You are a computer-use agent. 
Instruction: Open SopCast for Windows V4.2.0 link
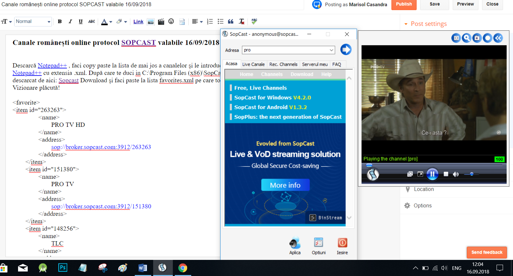tap(272, 97)
